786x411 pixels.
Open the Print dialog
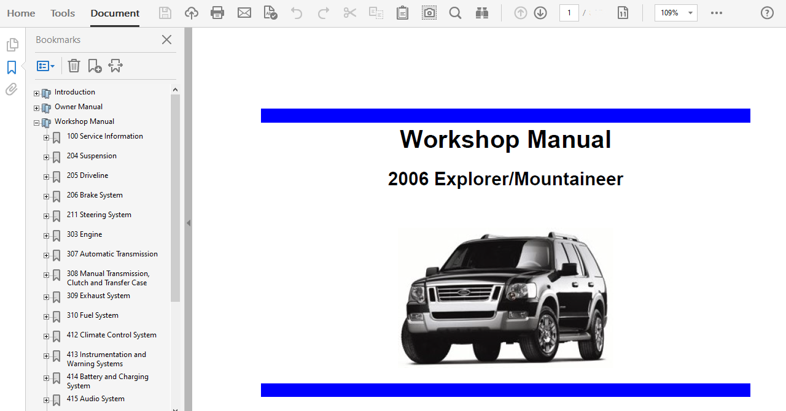click(217, 12)
